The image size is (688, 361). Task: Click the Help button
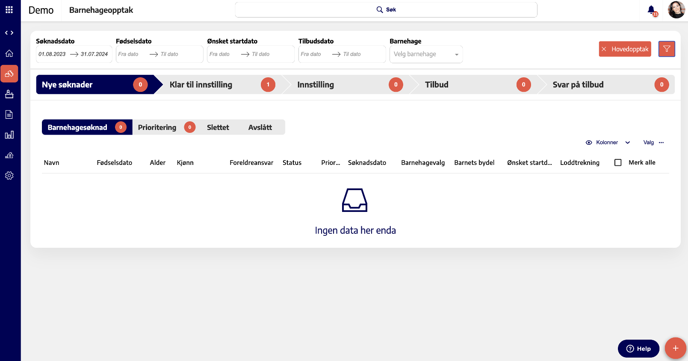(638, 349)
